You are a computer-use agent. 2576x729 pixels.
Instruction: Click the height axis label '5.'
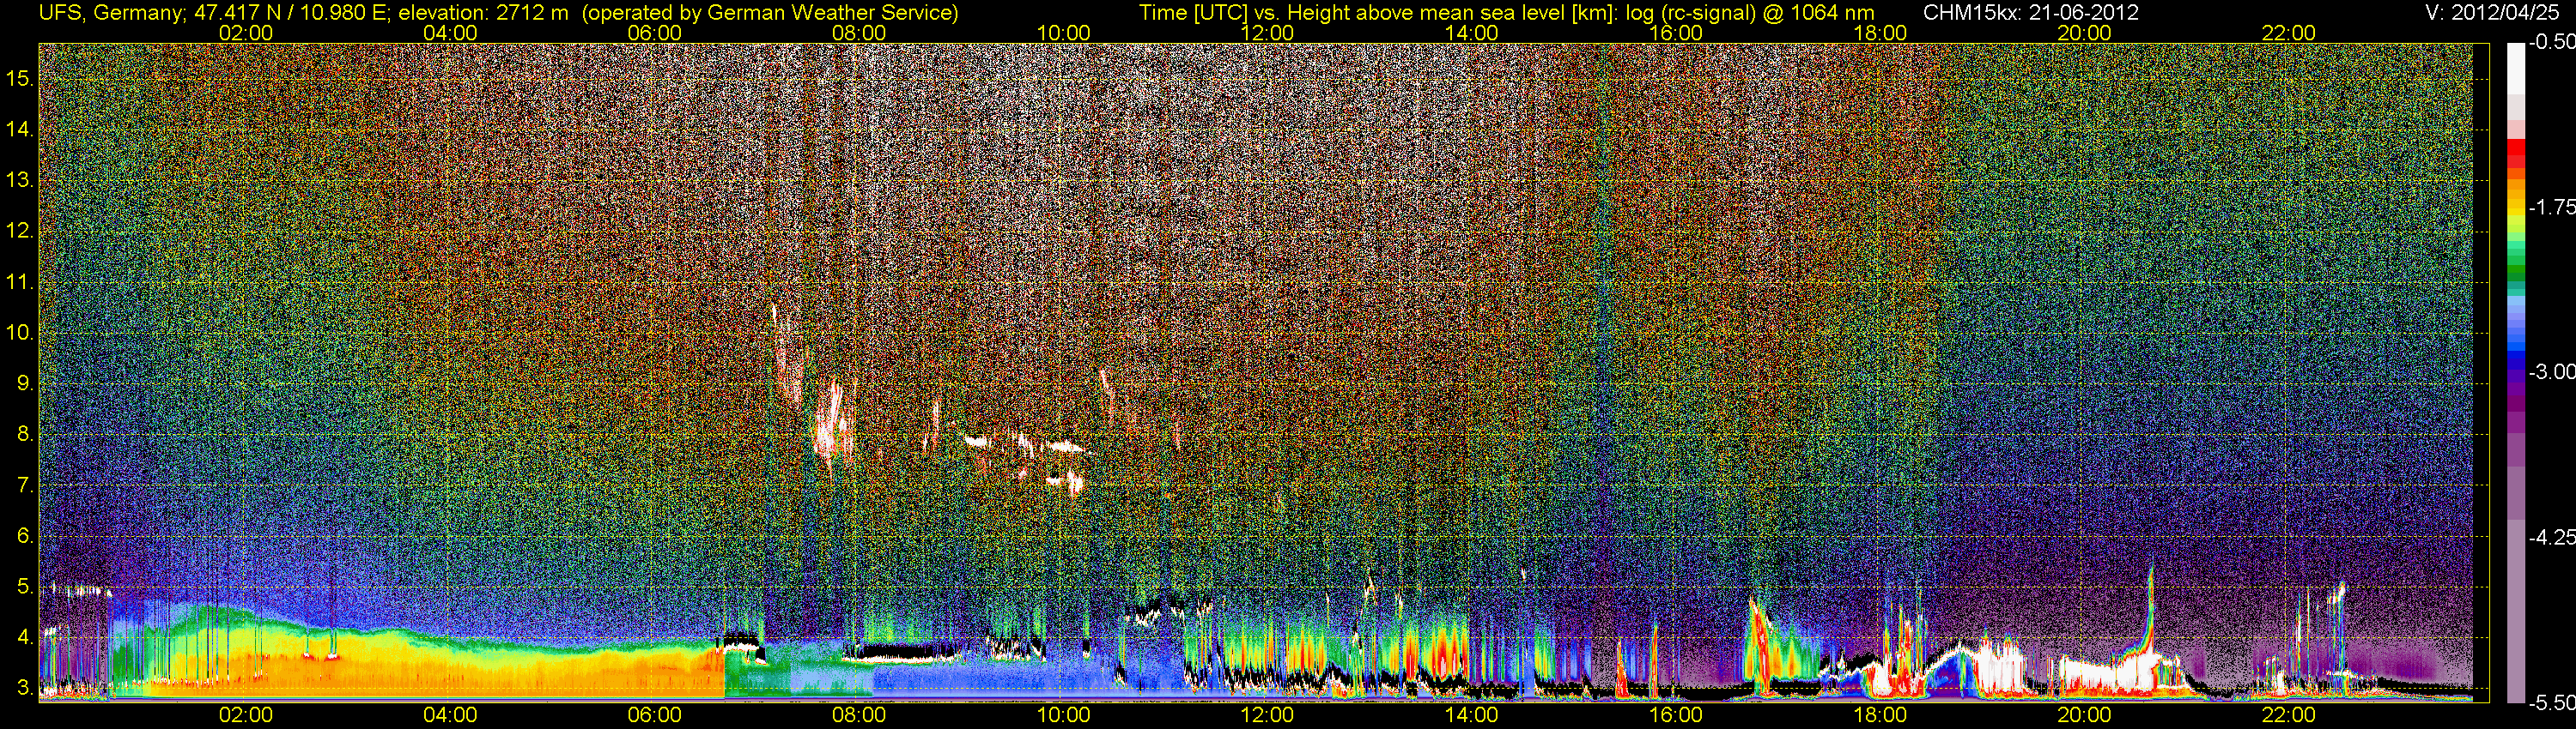pyautogui.click(x=26, y=586)
